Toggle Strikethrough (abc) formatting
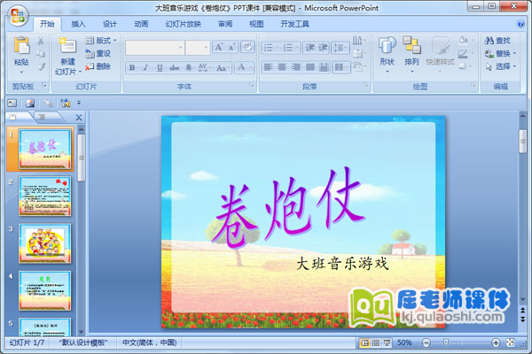The width and height of the screenshot is (532, 354). 174,68
